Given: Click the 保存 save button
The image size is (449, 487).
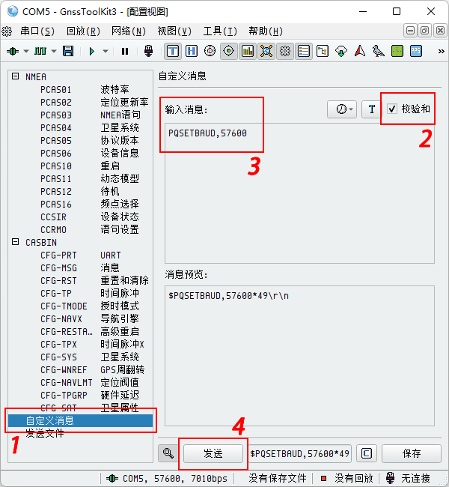Looking at the screenshot, I should pos(411,453).
